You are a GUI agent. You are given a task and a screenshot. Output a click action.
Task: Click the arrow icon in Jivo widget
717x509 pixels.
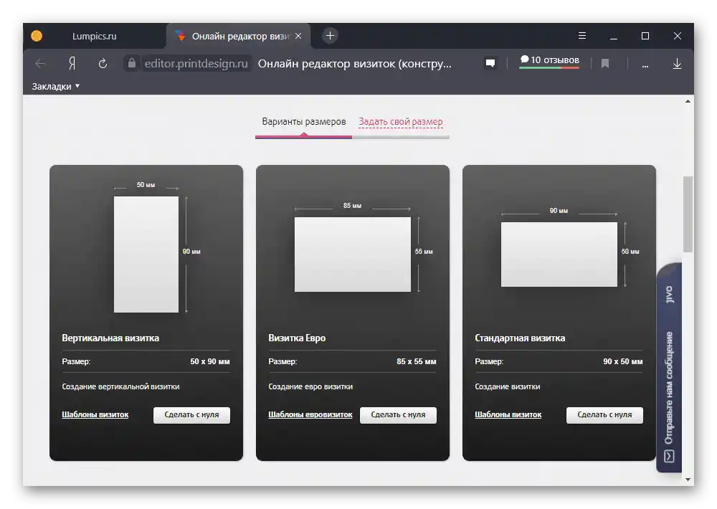coord(669,456)
